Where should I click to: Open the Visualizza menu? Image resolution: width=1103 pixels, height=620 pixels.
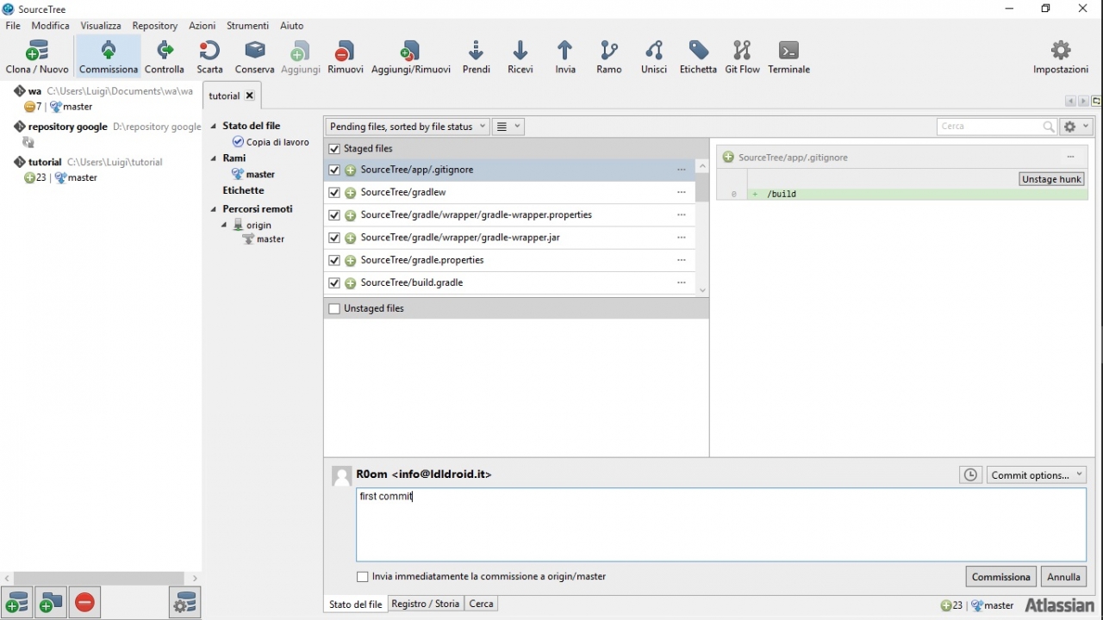click(x=101, y=26)
